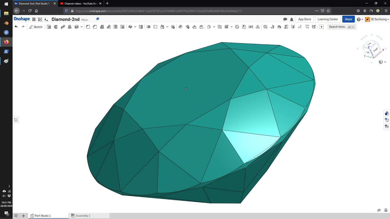Screen dimensions: 390x219
Task: Open the help question-mark menu
Action: coord(360,19)
